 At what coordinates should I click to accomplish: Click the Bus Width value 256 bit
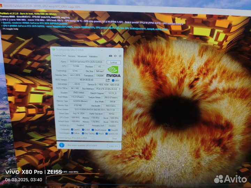pos(112,102)
